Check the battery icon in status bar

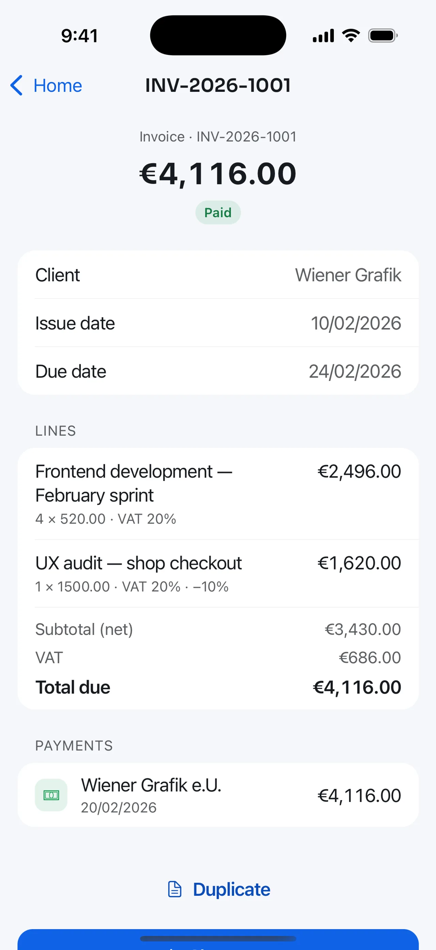pyautogui.click(x=383, y=36)
